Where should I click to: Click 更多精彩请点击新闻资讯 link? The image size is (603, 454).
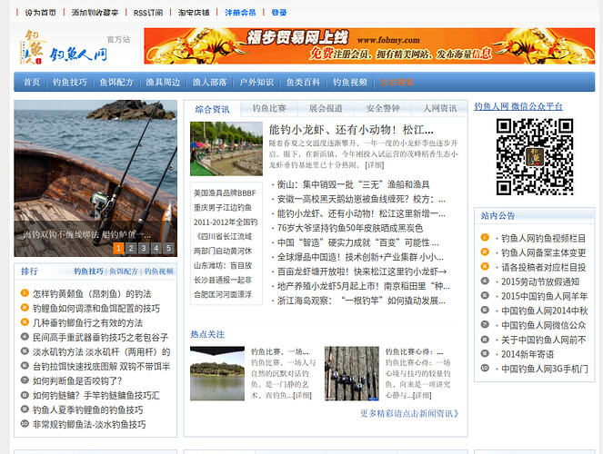[x=409, y=413]
